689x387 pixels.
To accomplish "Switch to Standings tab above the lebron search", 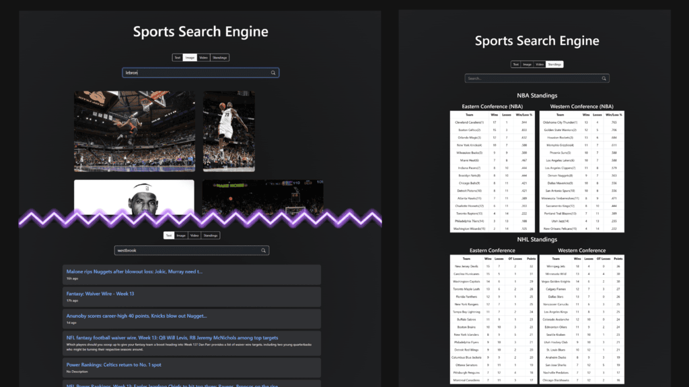I will tap(220, 58).
